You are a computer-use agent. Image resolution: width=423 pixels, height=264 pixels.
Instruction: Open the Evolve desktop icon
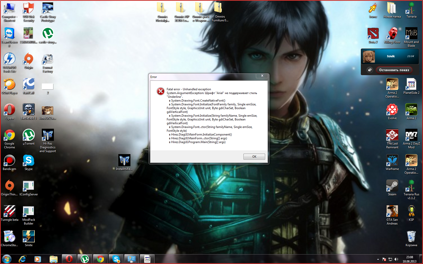coord(392,112)
